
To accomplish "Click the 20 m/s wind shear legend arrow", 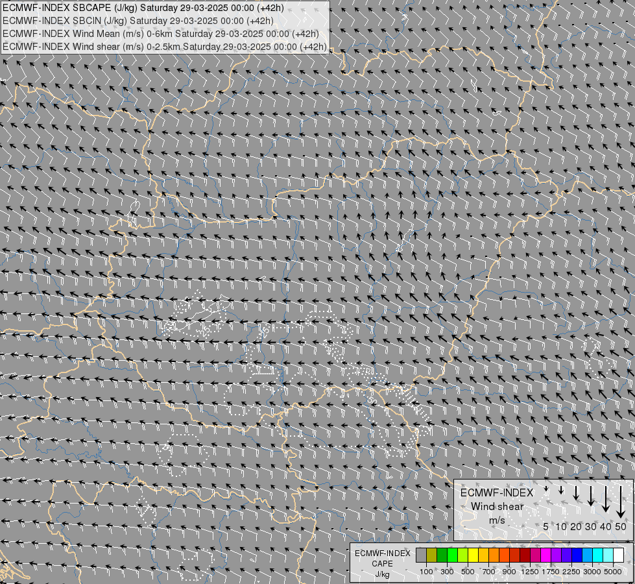I will tap(576, 493).
